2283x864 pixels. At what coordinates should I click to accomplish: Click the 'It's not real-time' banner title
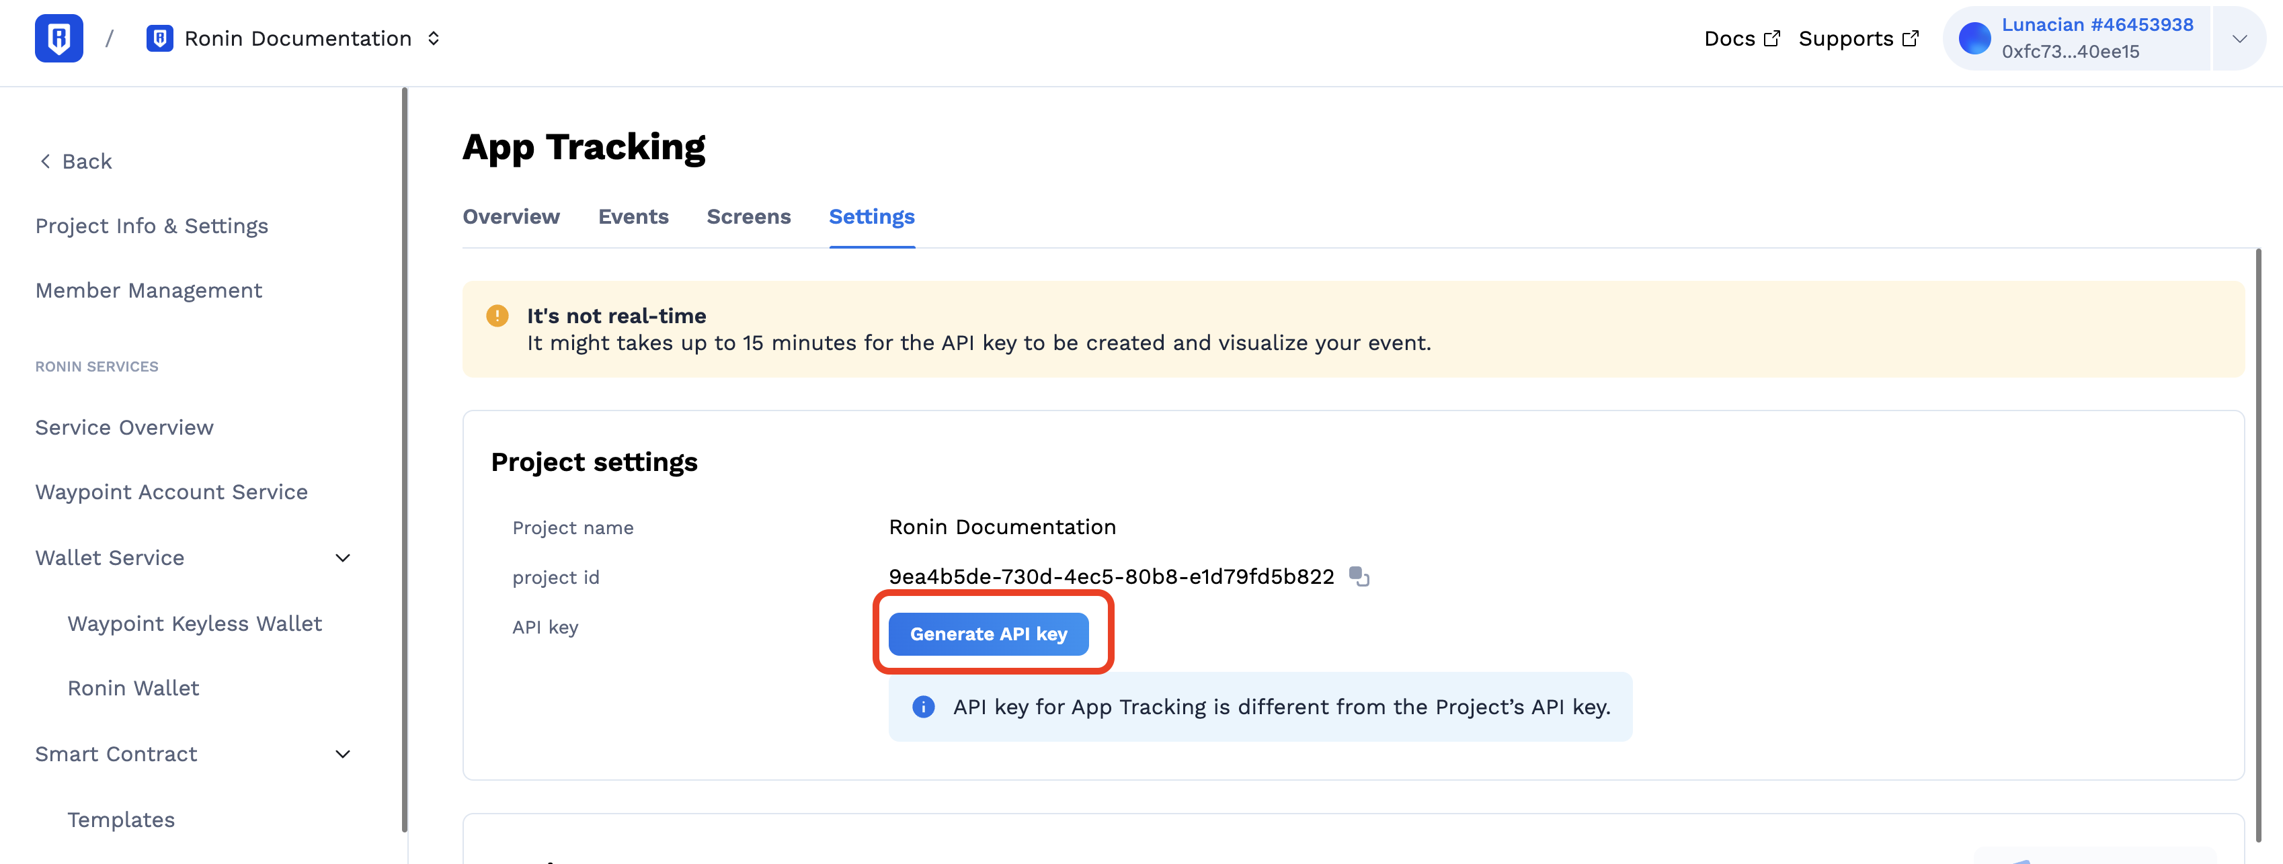pyautogui.click(x=616, y=316)
